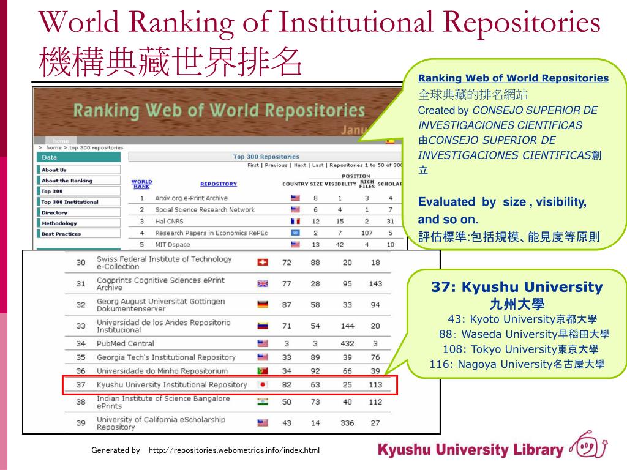Select University of California eScholarship Repository
This screenshot has width=627, height=470.
[x=161, y=423]
